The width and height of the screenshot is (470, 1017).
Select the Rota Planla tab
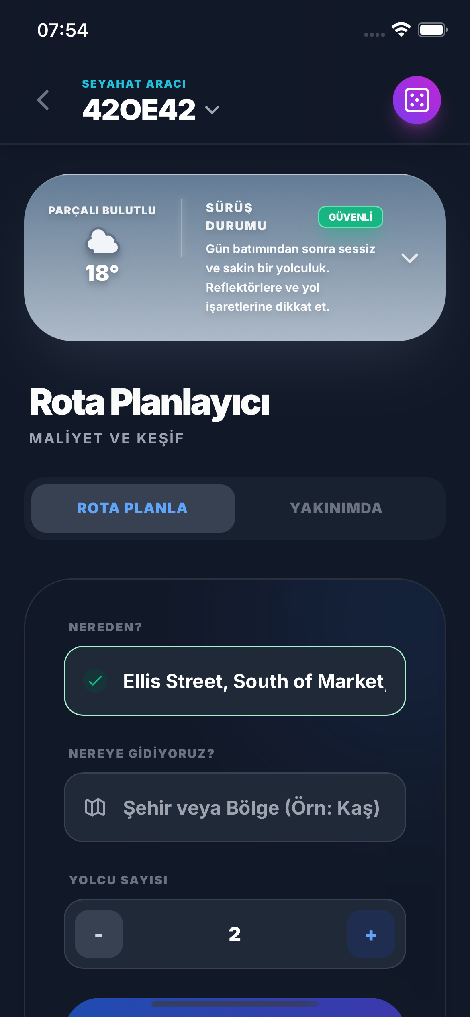click(133, 508)
